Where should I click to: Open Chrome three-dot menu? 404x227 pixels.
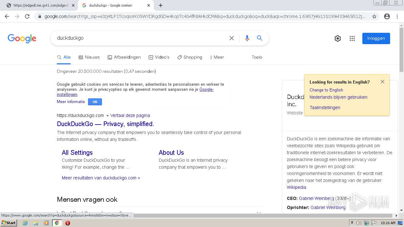pos(397,16)
